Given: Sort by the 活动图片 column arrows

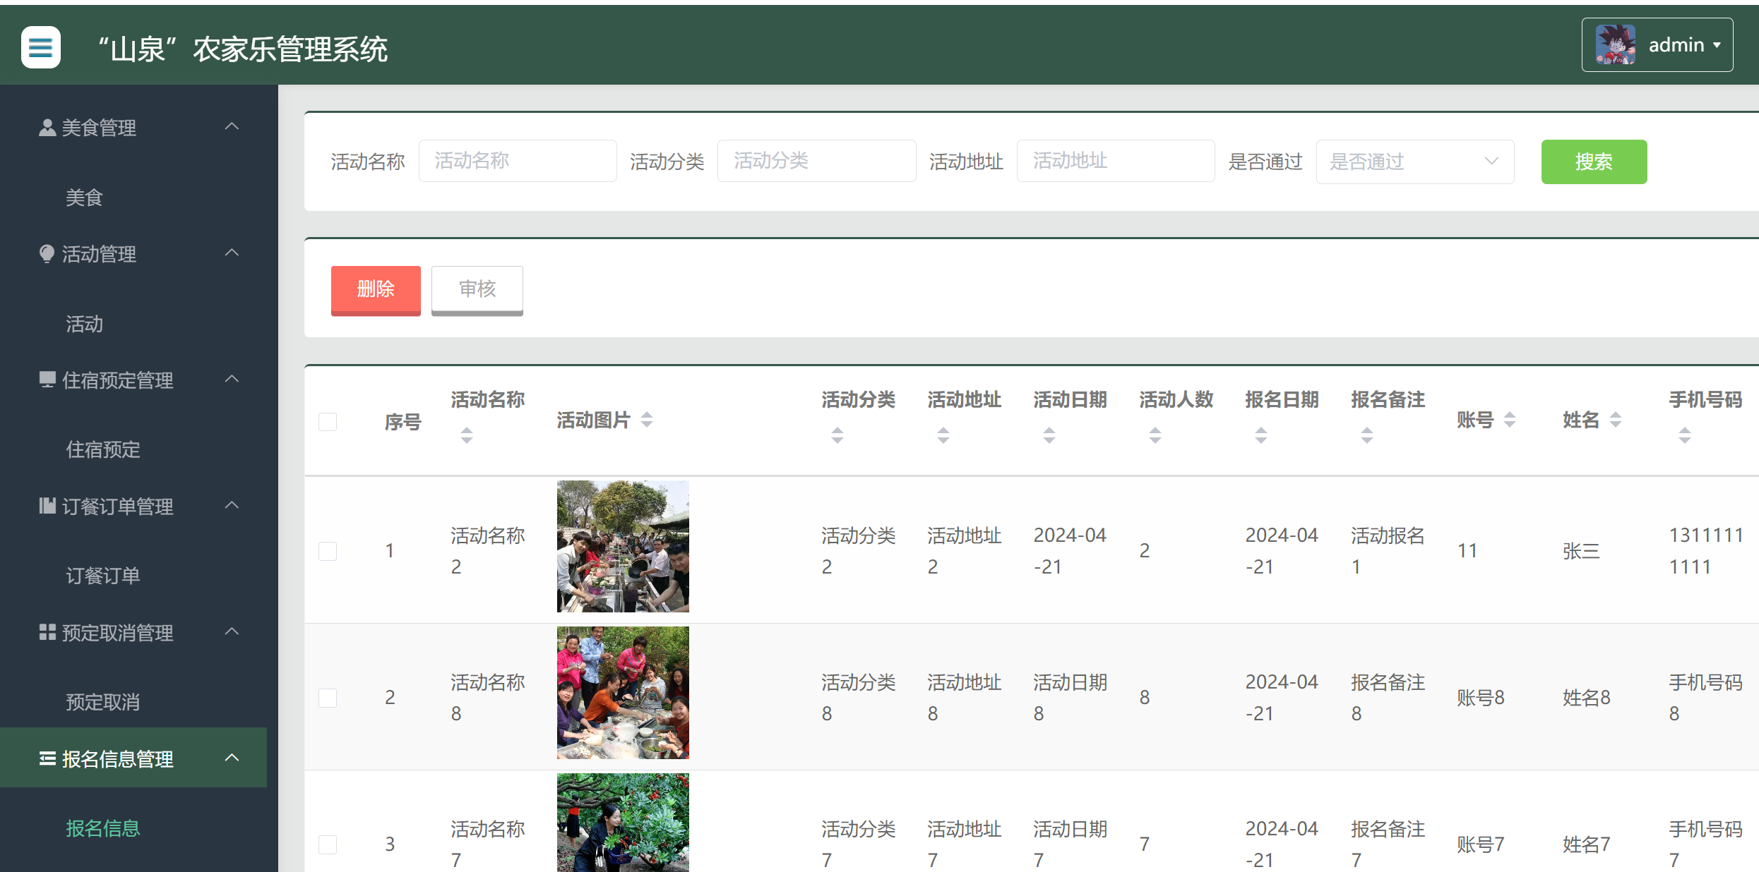Looking at the screenshot, I should pyautogui.click(x=647, y=420).
